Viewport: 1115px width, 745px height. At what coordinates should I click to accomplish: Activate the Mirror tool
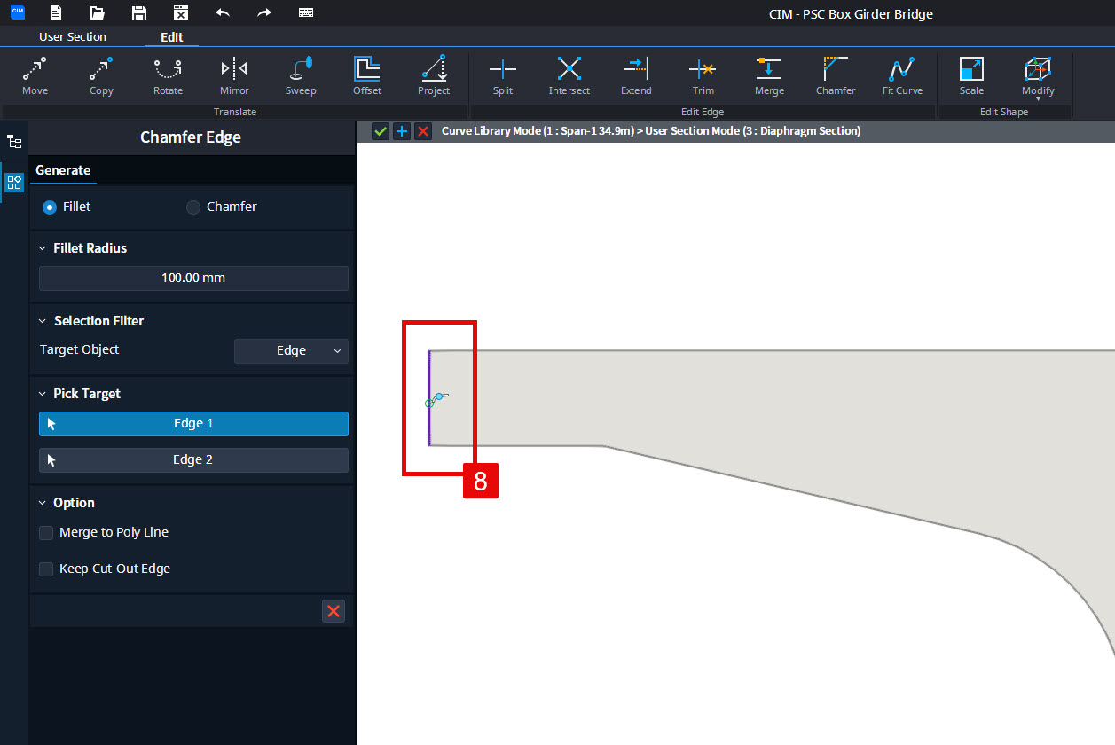[233, 75]
